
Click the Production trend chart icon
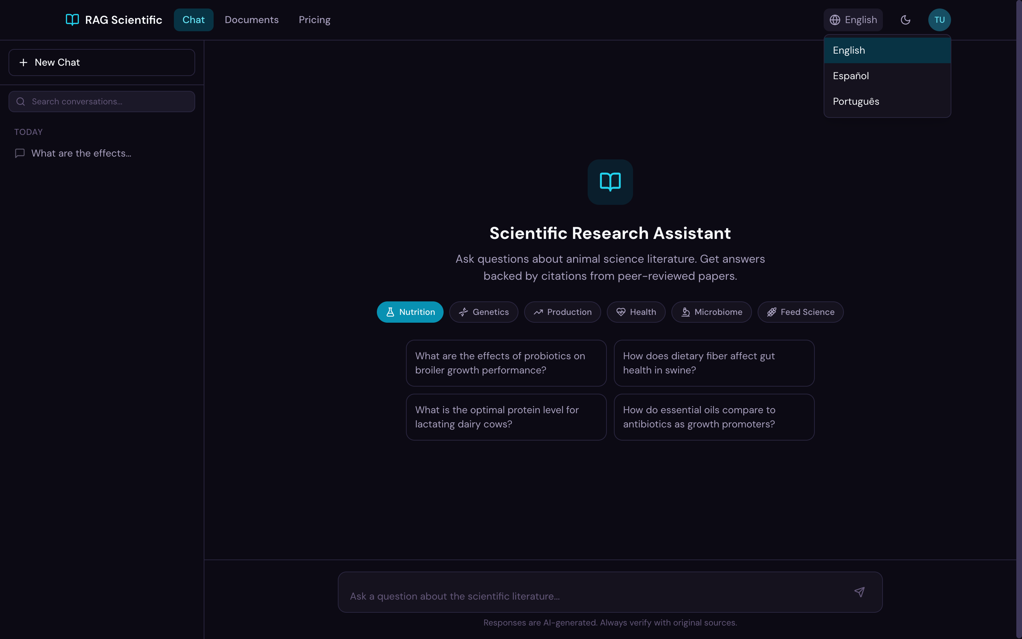(x=538, y=312)
